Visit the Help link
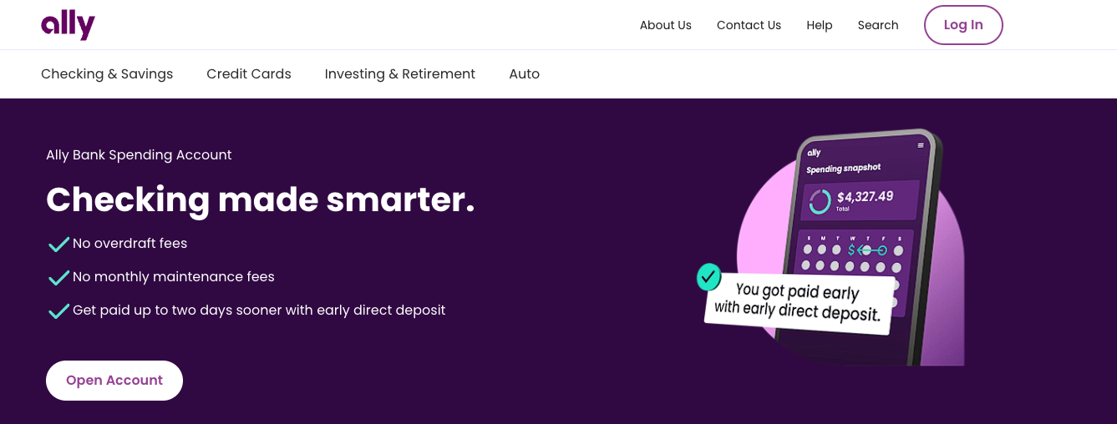The height and width of the screenshot is (424, 1117). pos(819,25)
